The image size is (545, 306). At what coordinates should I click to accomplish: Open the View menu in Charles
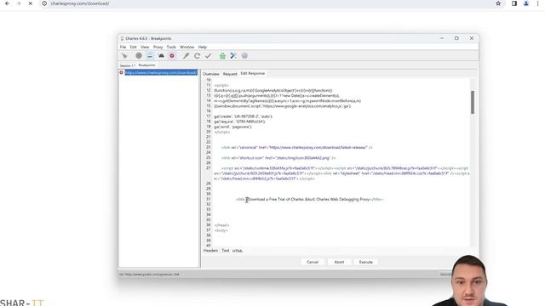click(x=145, y=47)
